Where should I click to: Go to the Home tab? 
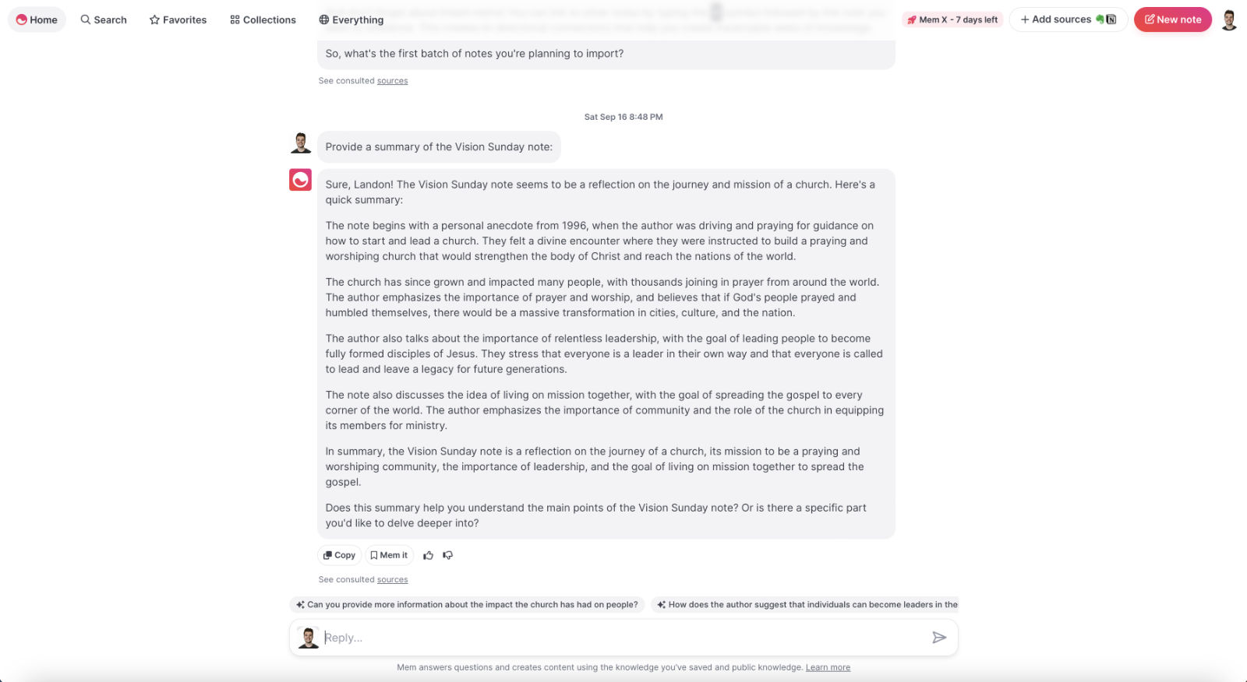[37, 19]
